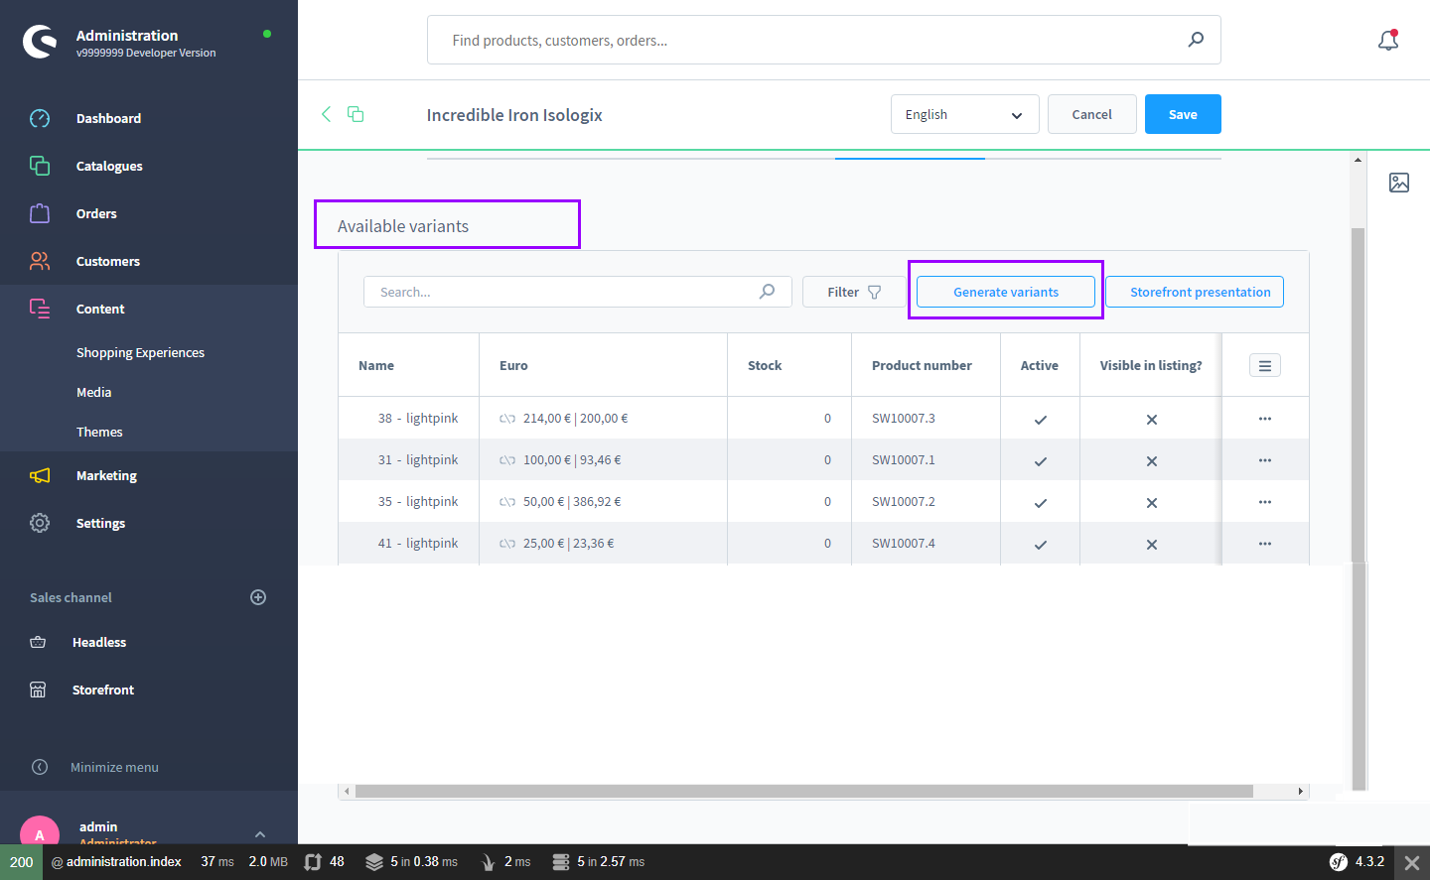
Task: Open row actions for 31 - lightpink
Action: click(x=1265, y=460)
